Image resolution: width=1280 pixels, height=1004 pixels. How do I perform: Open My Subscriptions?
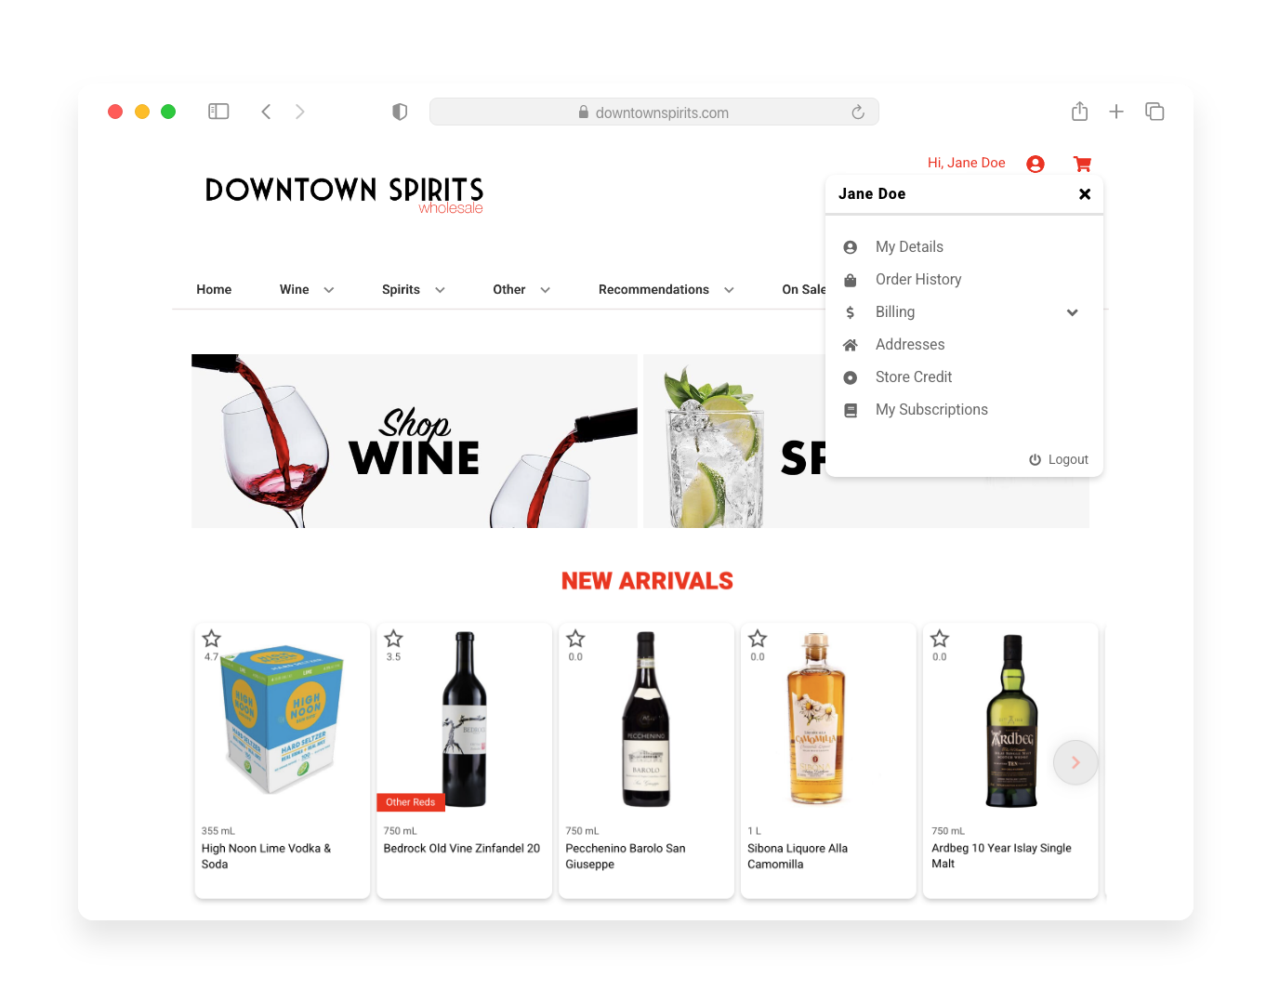coord(931,409)
